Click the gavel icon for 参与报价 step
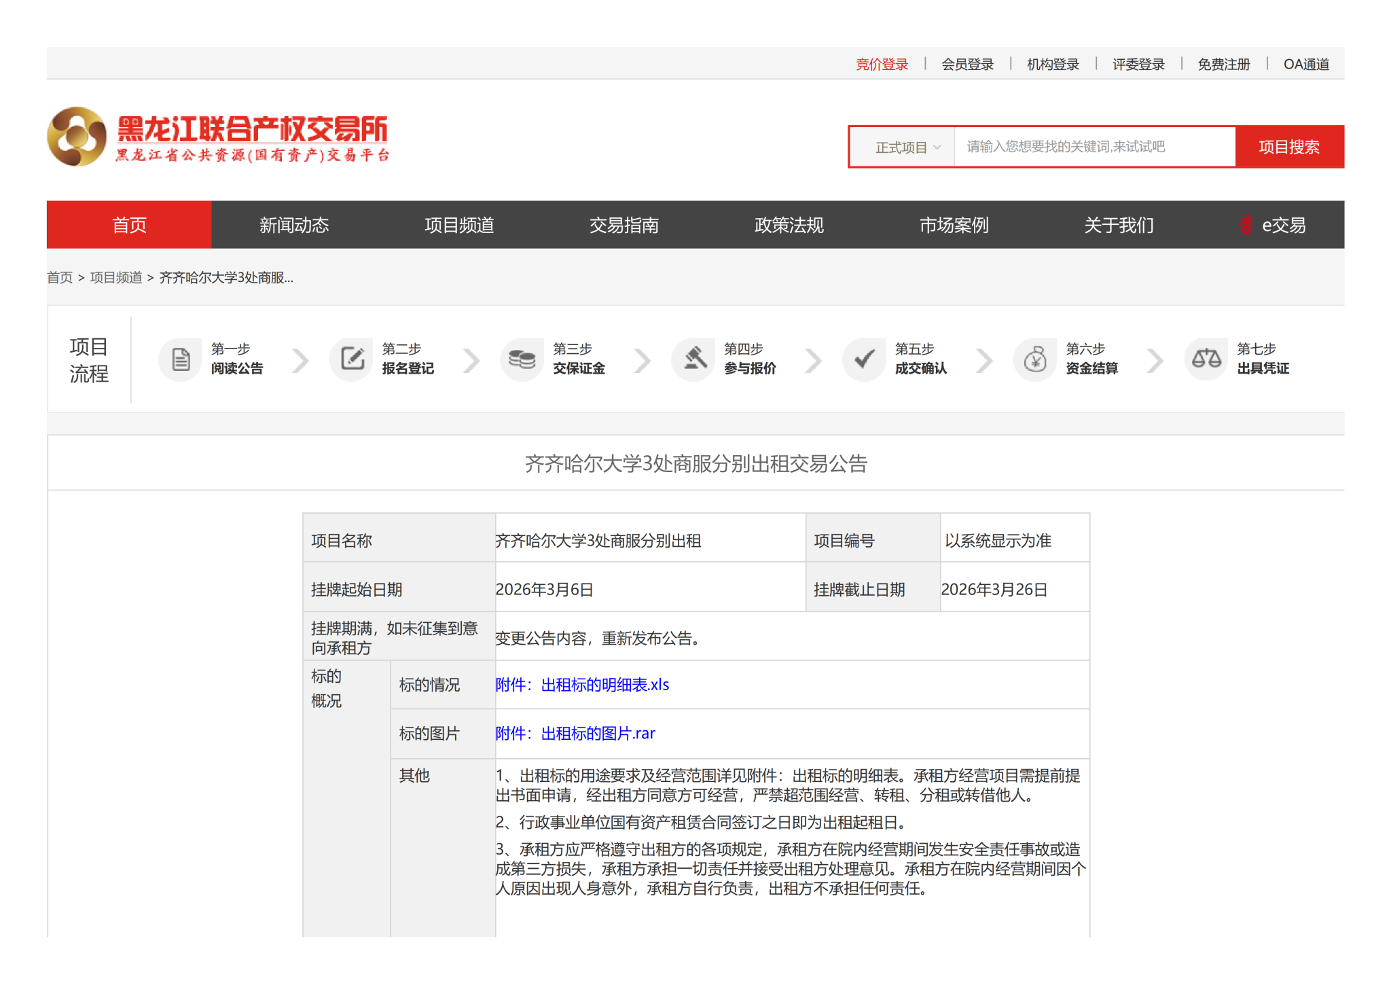The width and height of the screenshot is (1391, 983). (694, 359)
